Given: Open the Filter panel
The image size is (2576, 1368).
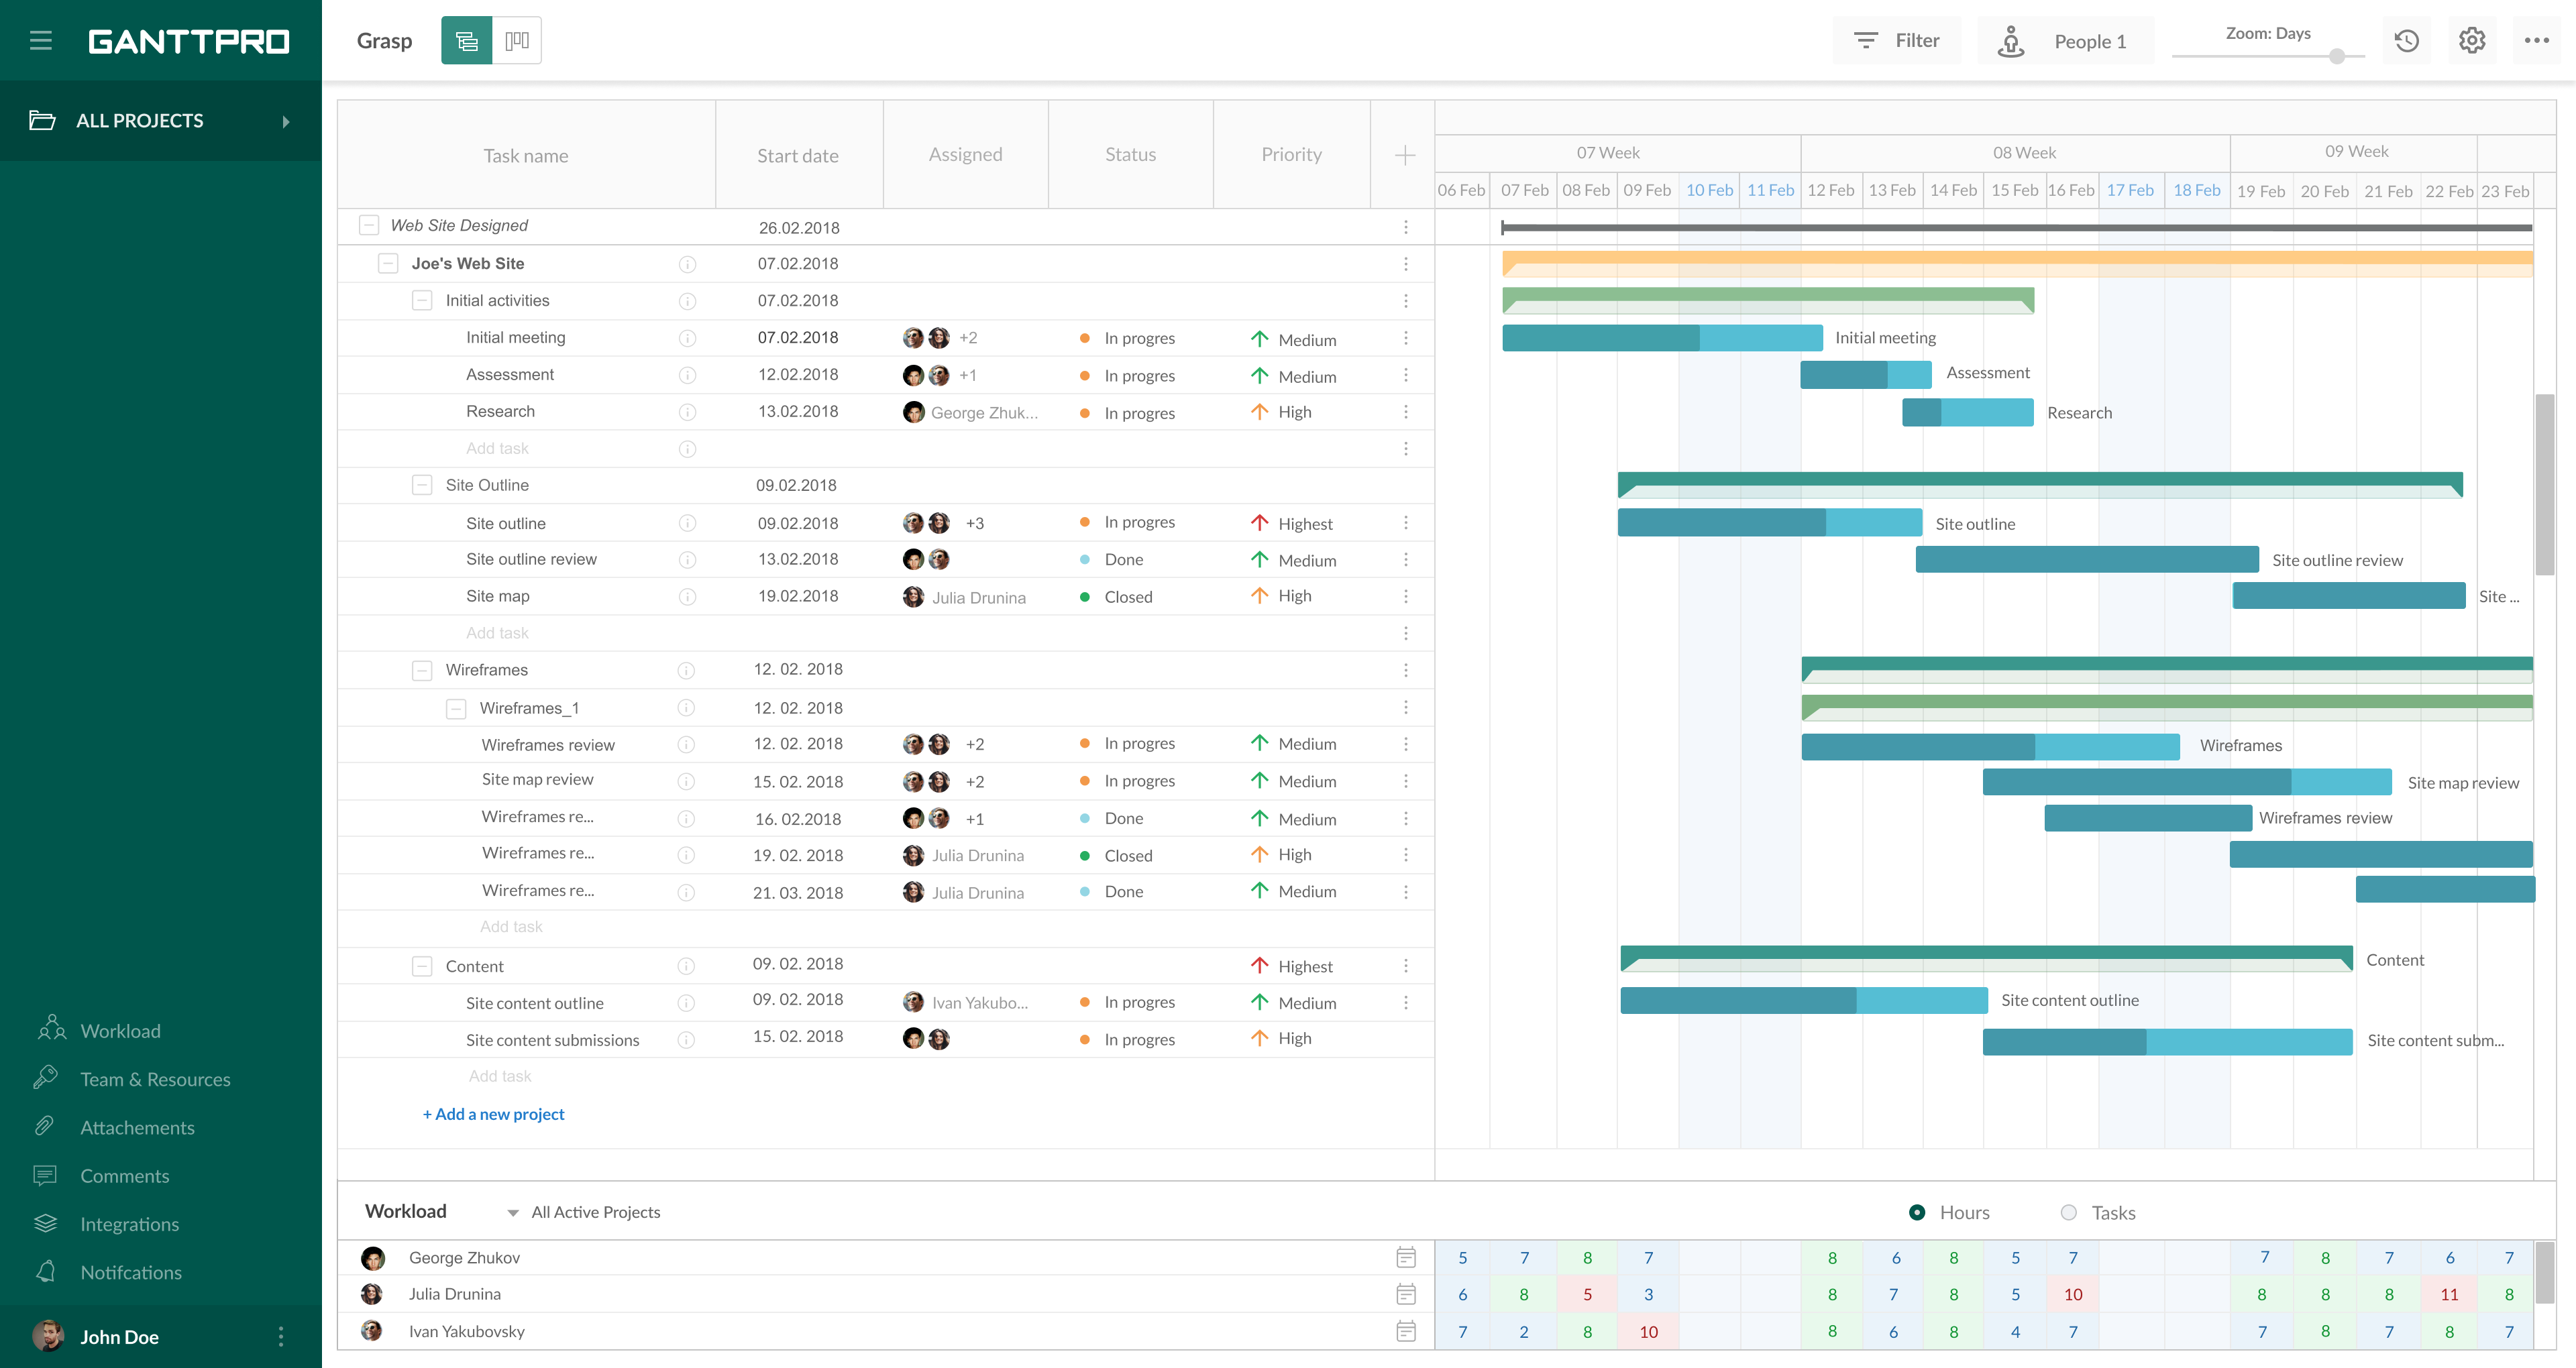Looking at the screenshot, I should point(1898,38).
